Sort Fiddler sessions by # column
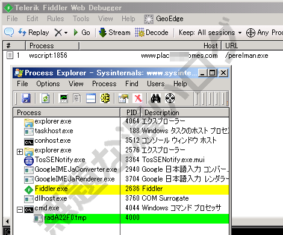 click(14, 46)
